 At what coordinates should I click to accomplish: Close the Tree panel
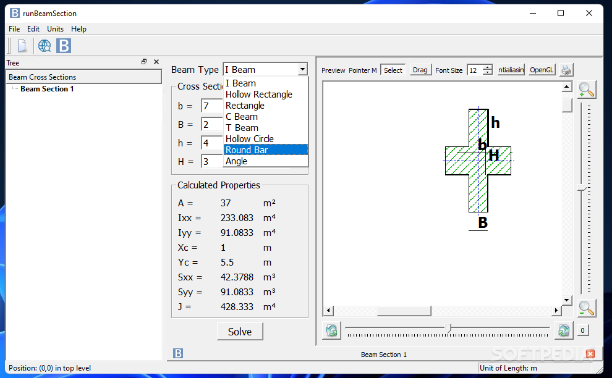156,62
